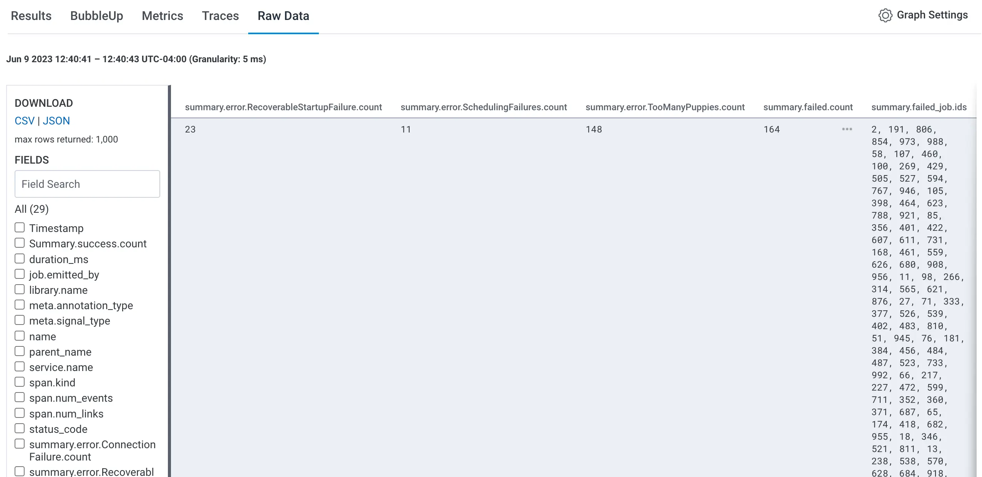Check the duration_ms field
The image size is (982, 477).
(x=20, y=259)
